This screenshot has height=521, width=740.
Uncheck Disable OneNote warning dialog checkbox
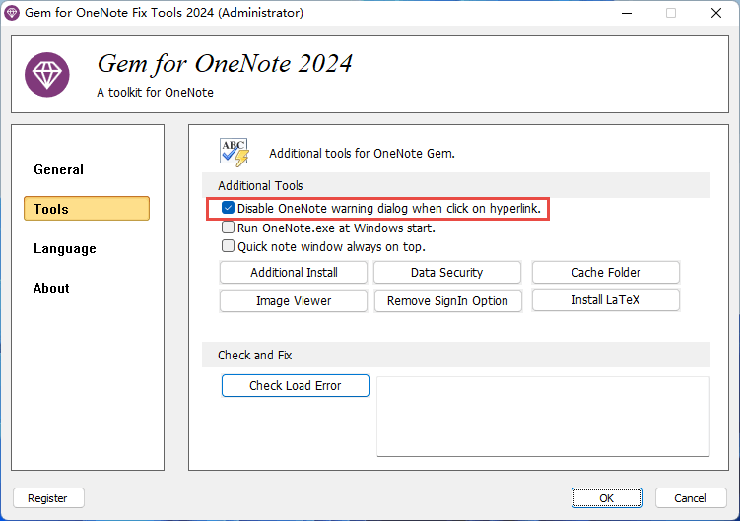(229, 209)
